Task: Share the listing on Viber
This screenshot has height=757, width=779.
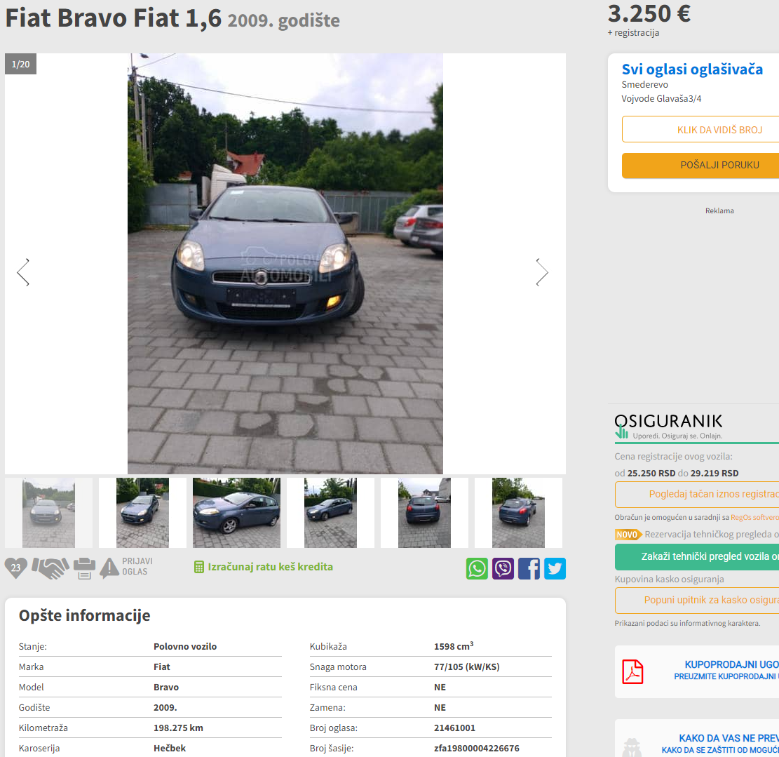Action: point(503,568)
